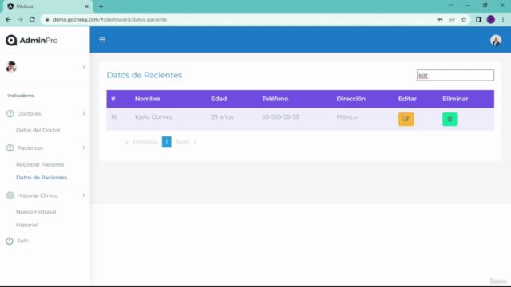The width and height of the screenshot is (511, 287).
Task: Click the México address cell
Action: coord(347,117)
